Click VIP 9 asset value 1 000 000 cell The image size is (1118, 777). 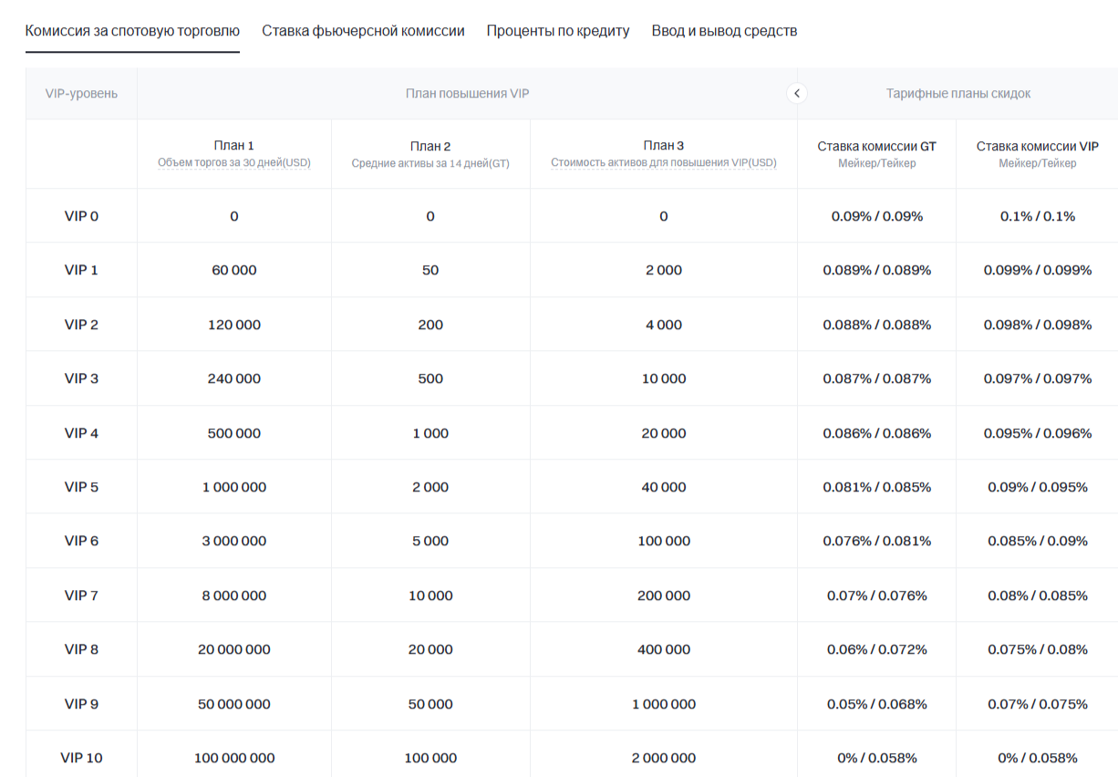tap(664, 704)
